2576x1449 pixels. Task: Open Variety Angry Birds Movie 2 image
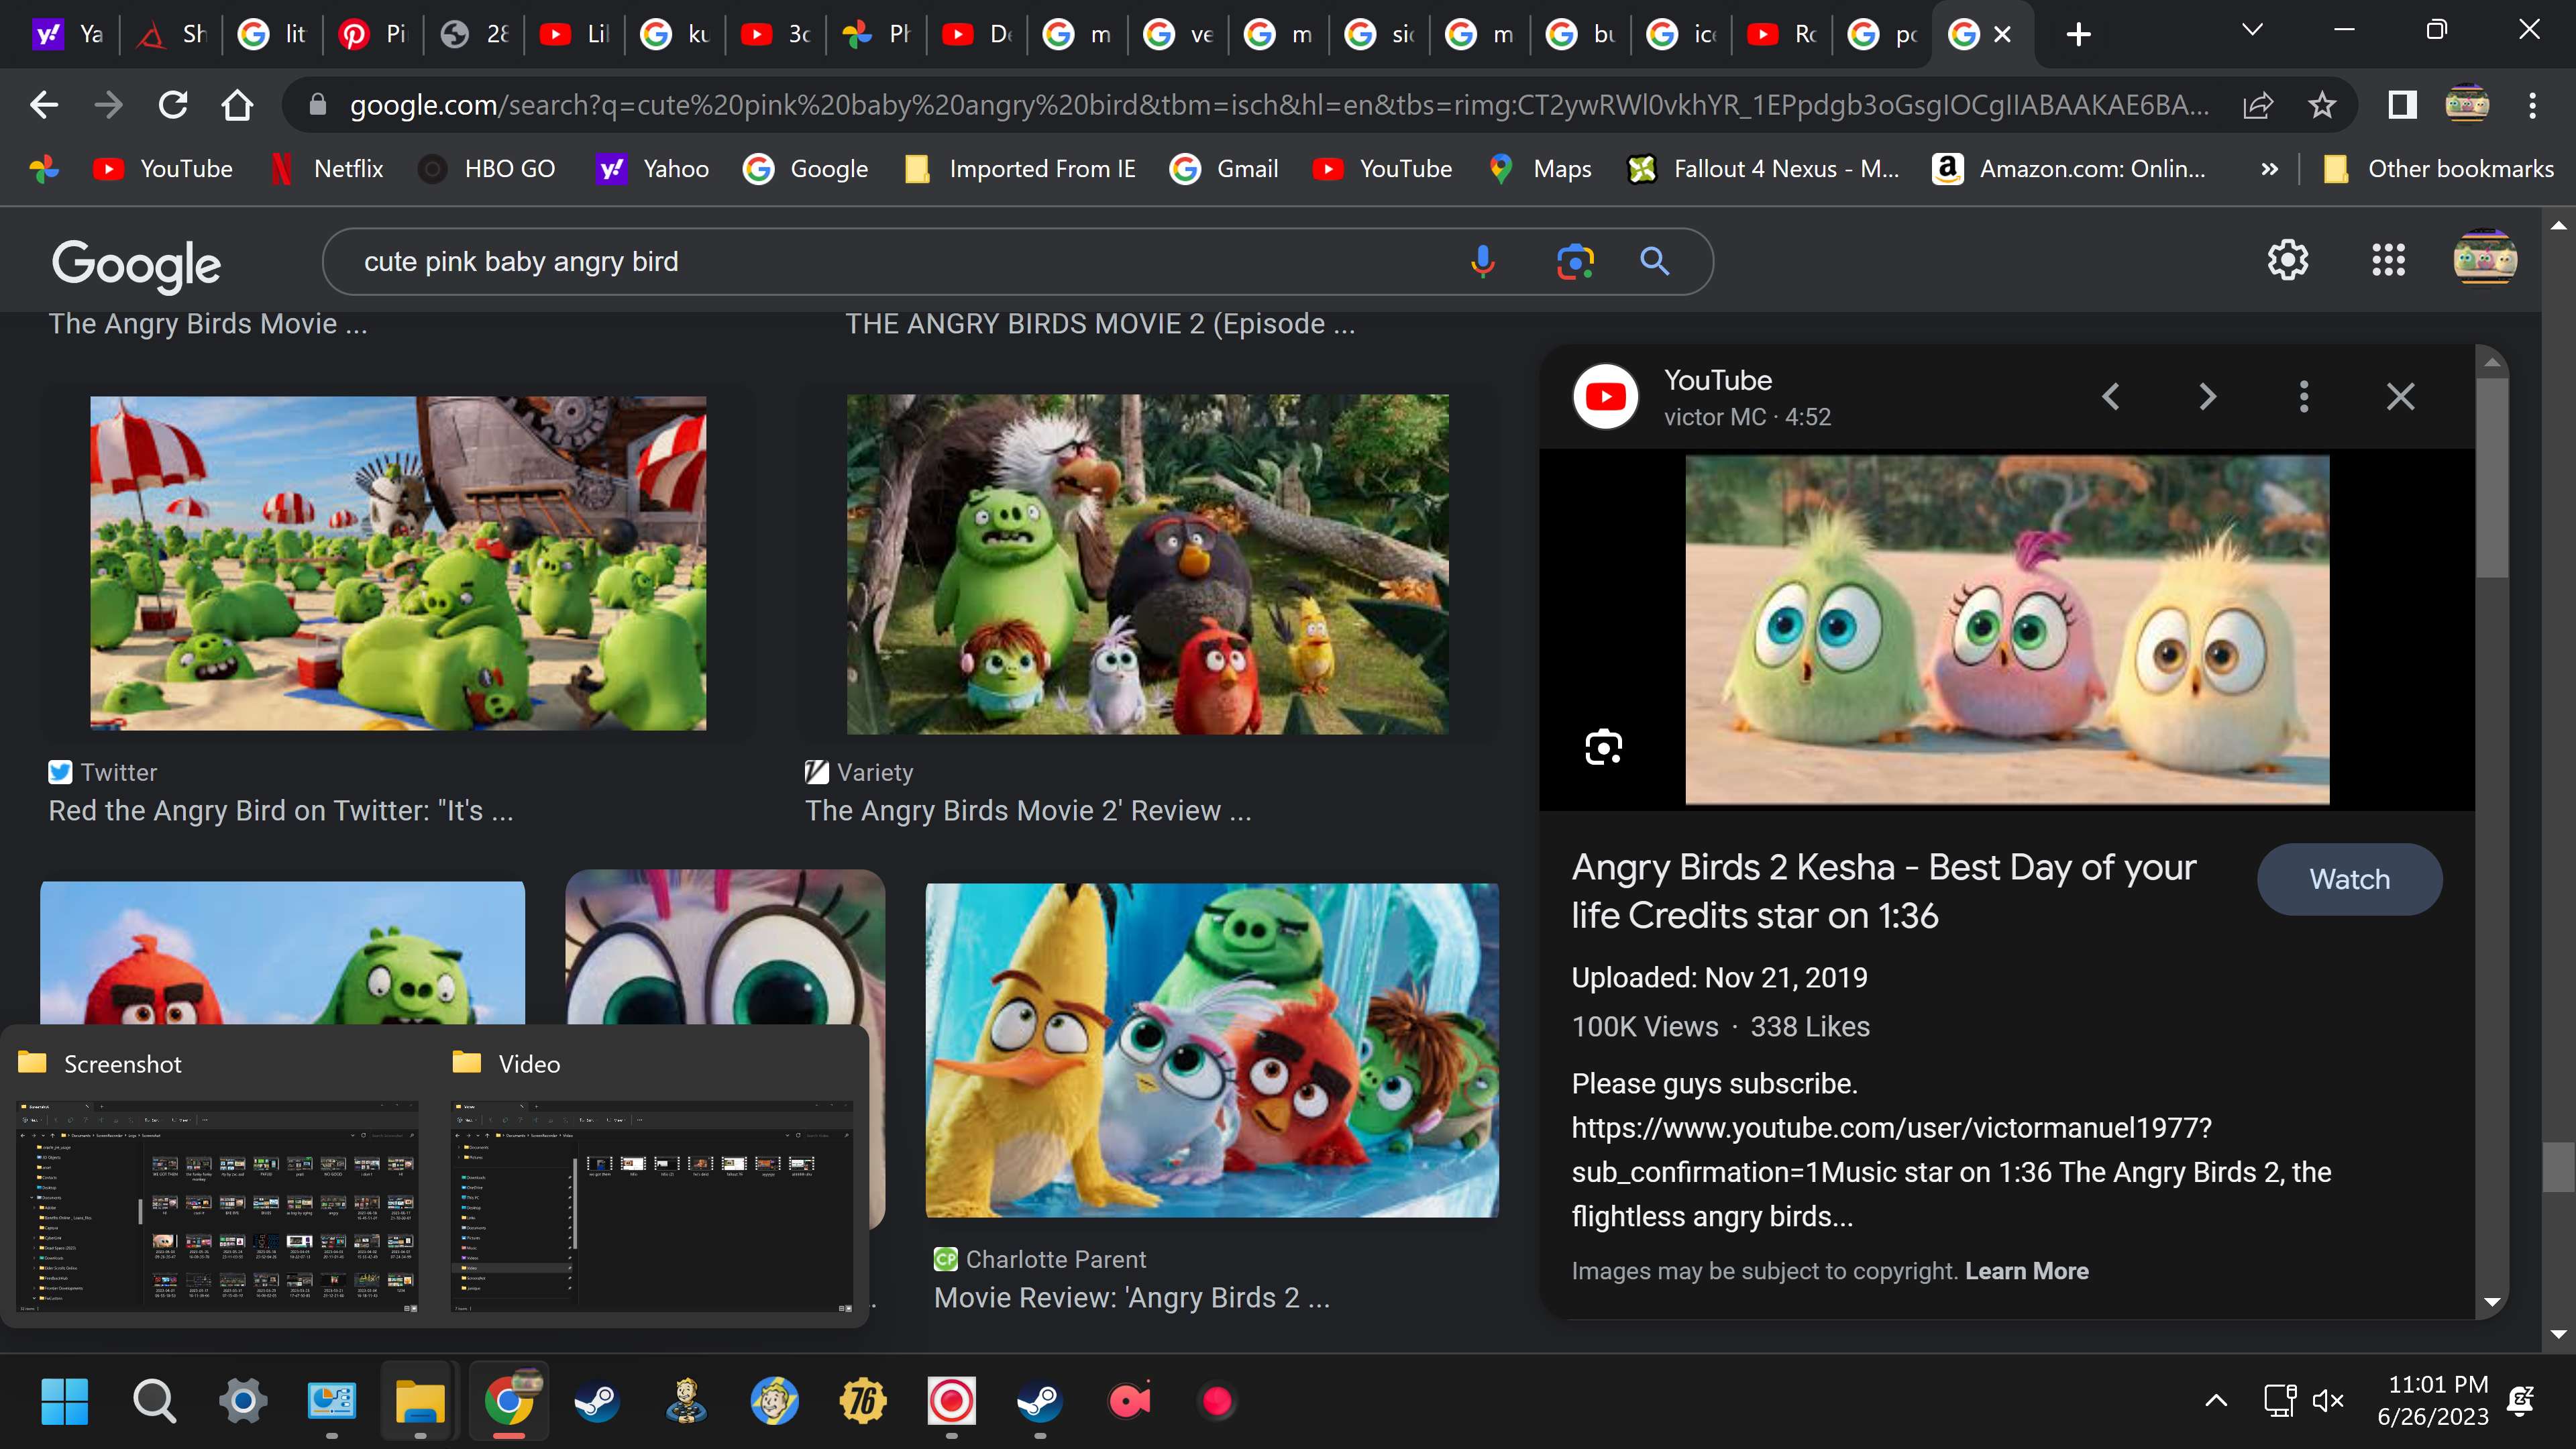1147,563
